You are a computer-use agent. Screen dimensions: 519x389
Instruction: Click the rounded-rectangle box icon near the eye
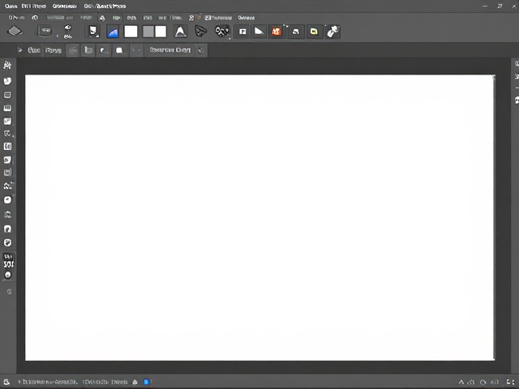[x=45, y=31]
